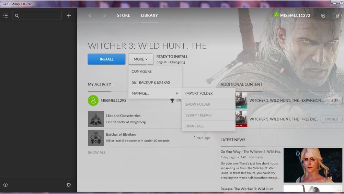Expand the MANAGE... submenu
The height and width of the screenshot is (194, 344).
click(x=155, y=93)
